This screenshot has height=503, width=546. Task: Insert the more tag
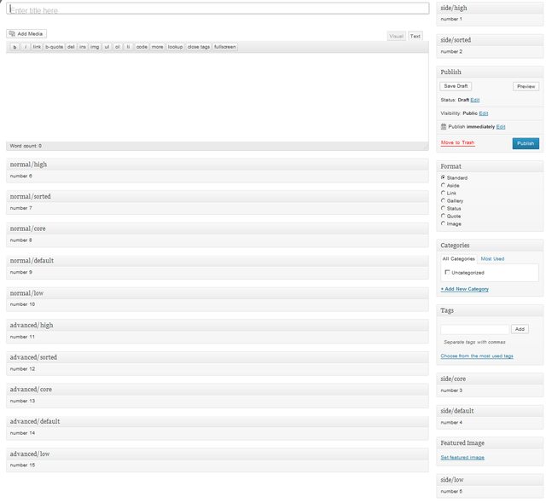[x=157, y=47]
